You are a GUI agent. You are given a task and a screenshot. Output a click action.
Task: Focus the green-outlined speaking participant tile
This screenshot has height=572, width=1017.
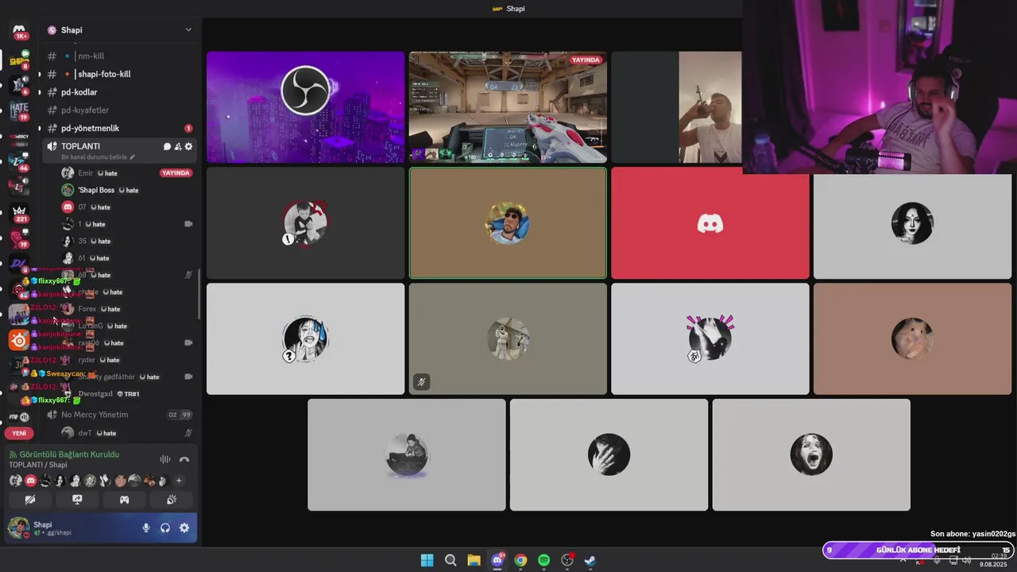(x=508, y=223)
